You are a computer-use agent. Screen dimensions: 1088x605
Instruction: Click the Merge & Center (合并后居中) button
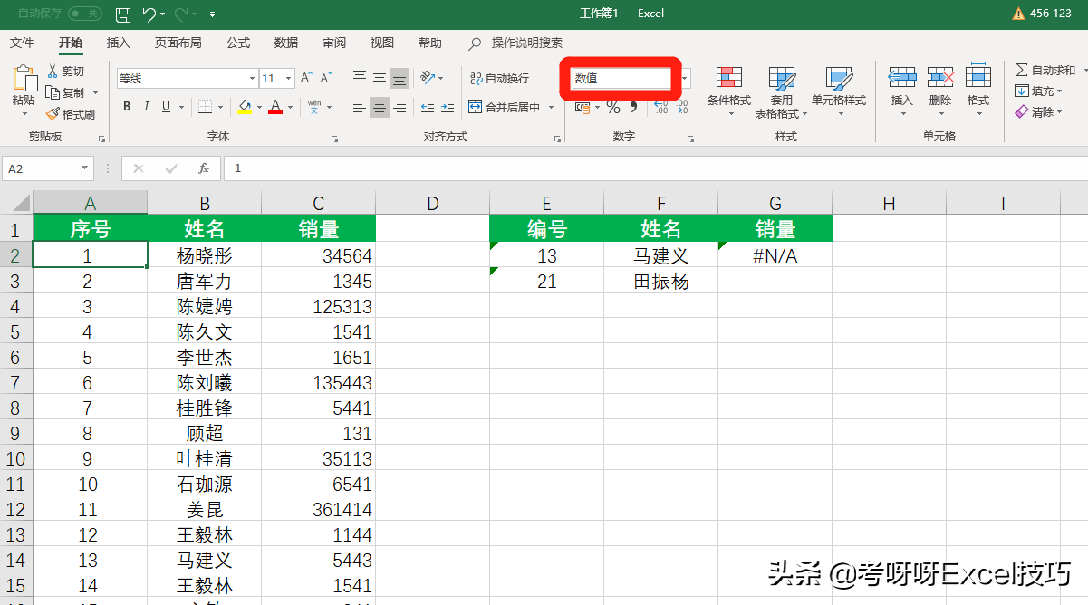click(505, 107)
